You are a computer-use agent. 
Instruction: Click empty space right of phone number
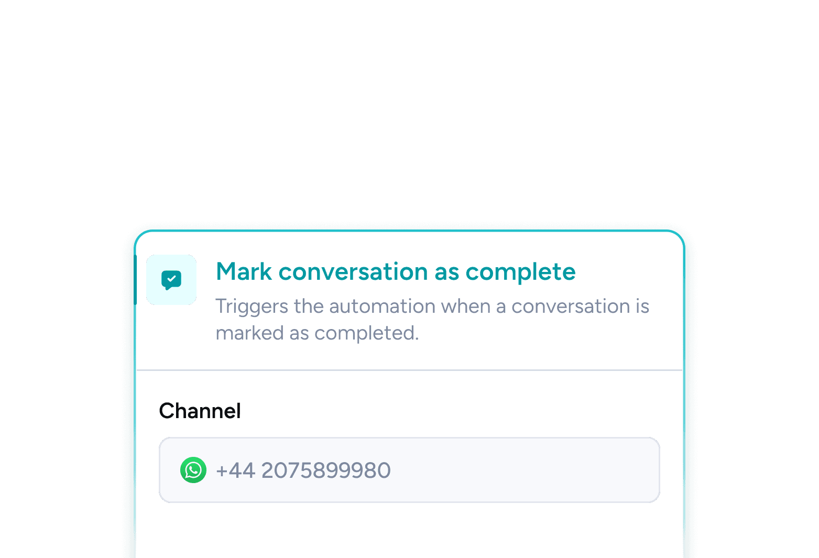point(524,470)
